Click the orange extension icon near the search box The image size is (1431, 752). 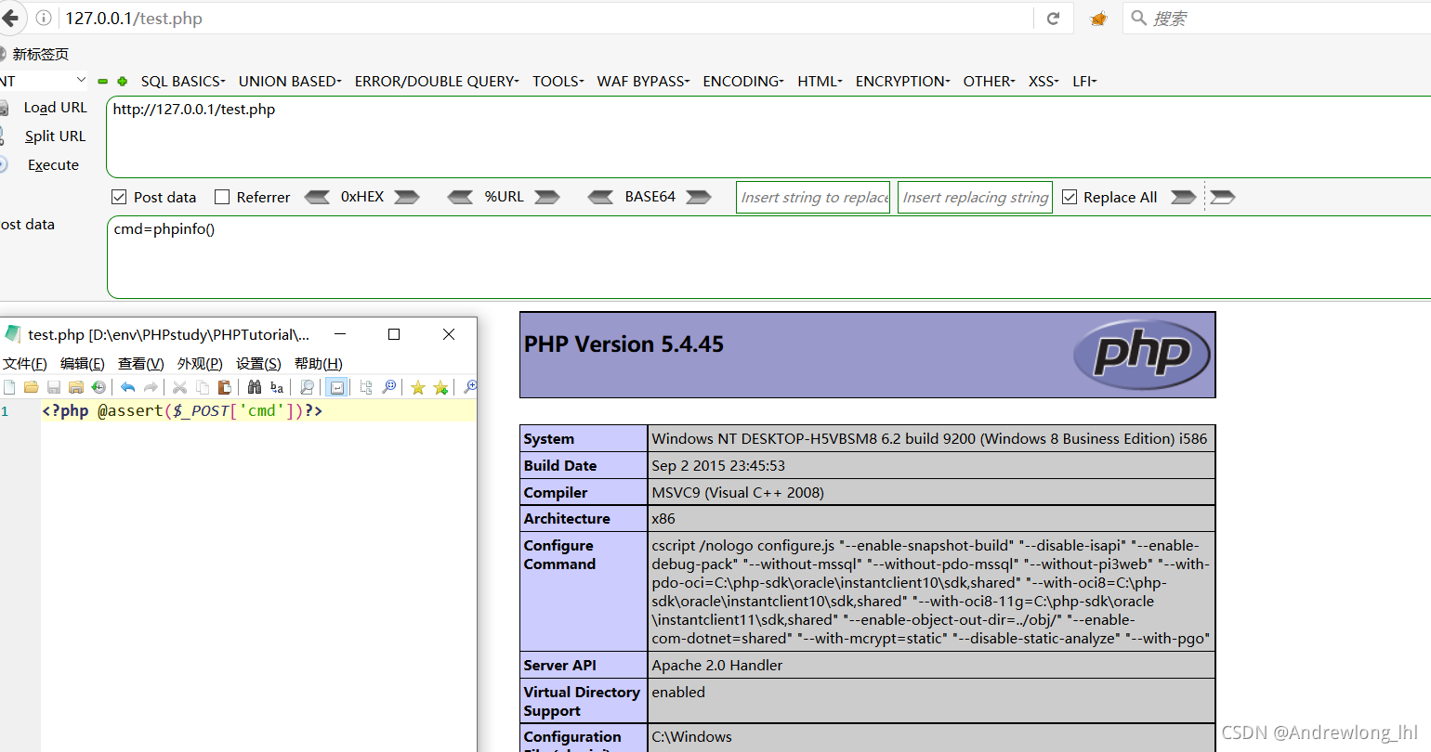point(1098,19)
